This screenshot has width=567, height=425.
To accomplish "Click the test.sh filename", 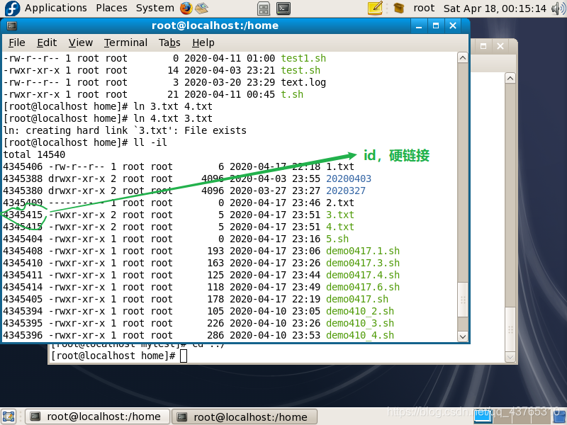I will tap(301, 70).
